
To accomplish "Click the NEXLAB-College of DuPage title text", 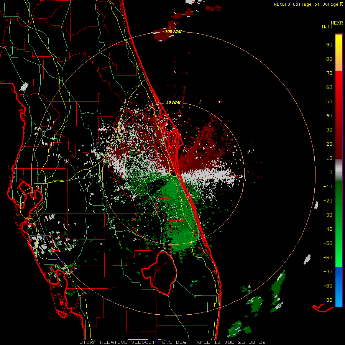I will (x=308, y=4).
